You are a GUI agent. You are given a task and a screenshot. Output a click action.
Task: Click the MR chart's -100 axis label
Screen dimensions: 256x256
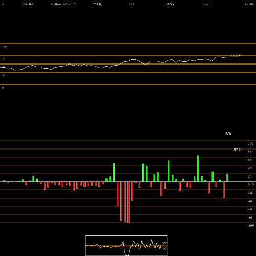coord(251,226)
